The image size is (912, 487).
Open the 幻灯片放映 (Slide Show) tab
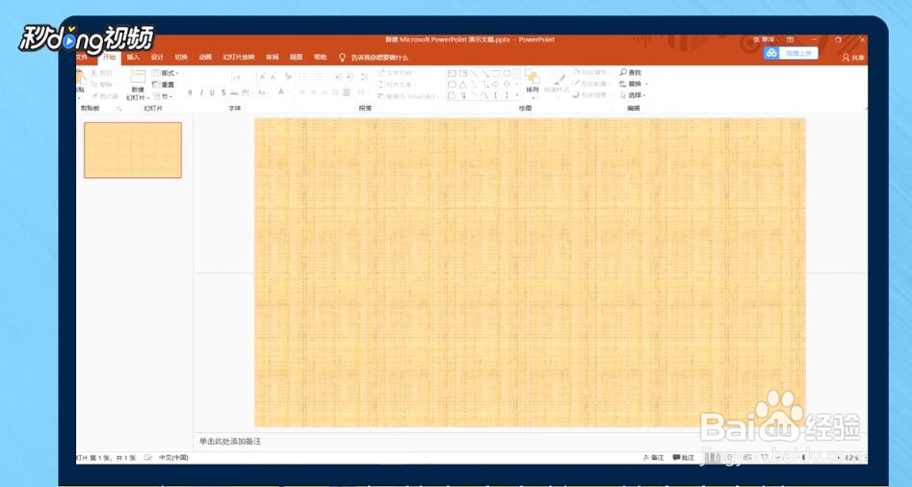click(239, 57)
